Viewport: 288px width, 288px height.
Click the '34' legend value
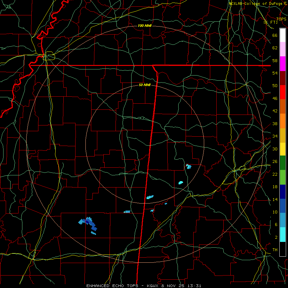click(275, 136)
